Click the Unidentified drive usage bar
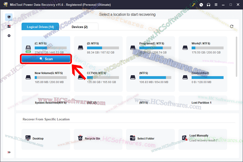 pyautogui.click(x=208, y=78)
